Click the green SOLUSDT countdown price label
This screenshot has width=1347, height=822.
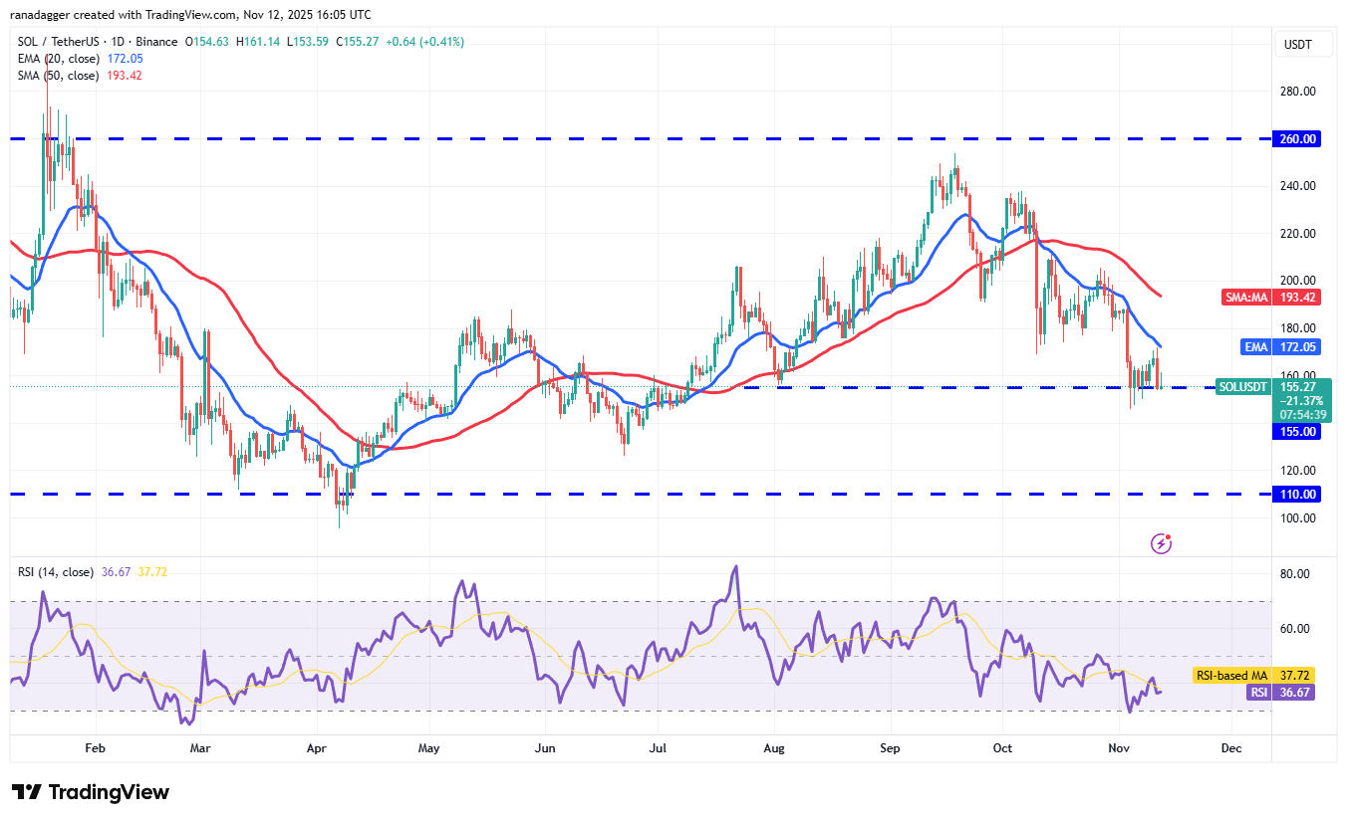(1242, 387)
